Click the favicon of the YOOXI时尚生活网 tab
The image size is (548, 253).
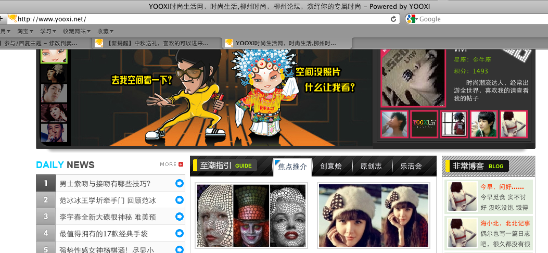(x=229, y=43)
